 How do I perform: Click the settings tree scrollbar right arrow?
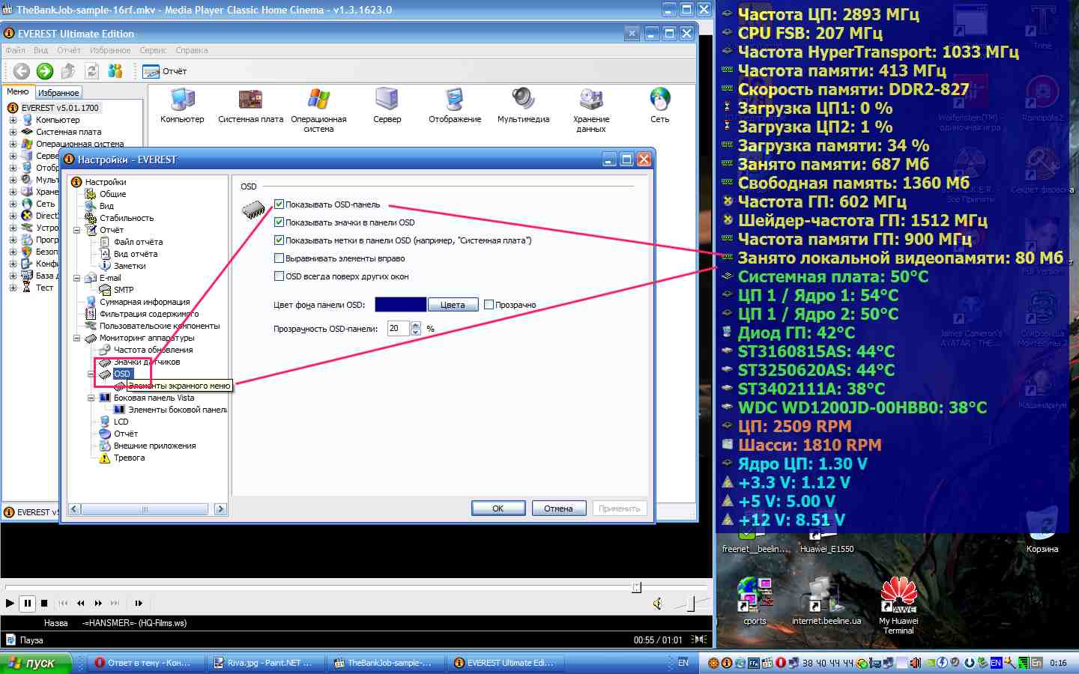pyautogui.click(x=220, y=509)
